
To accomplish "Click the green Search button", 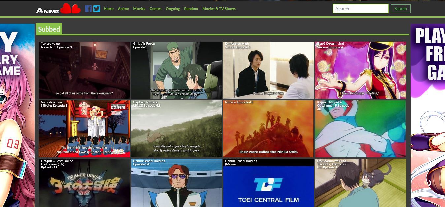I will click(x=400, y=9).
